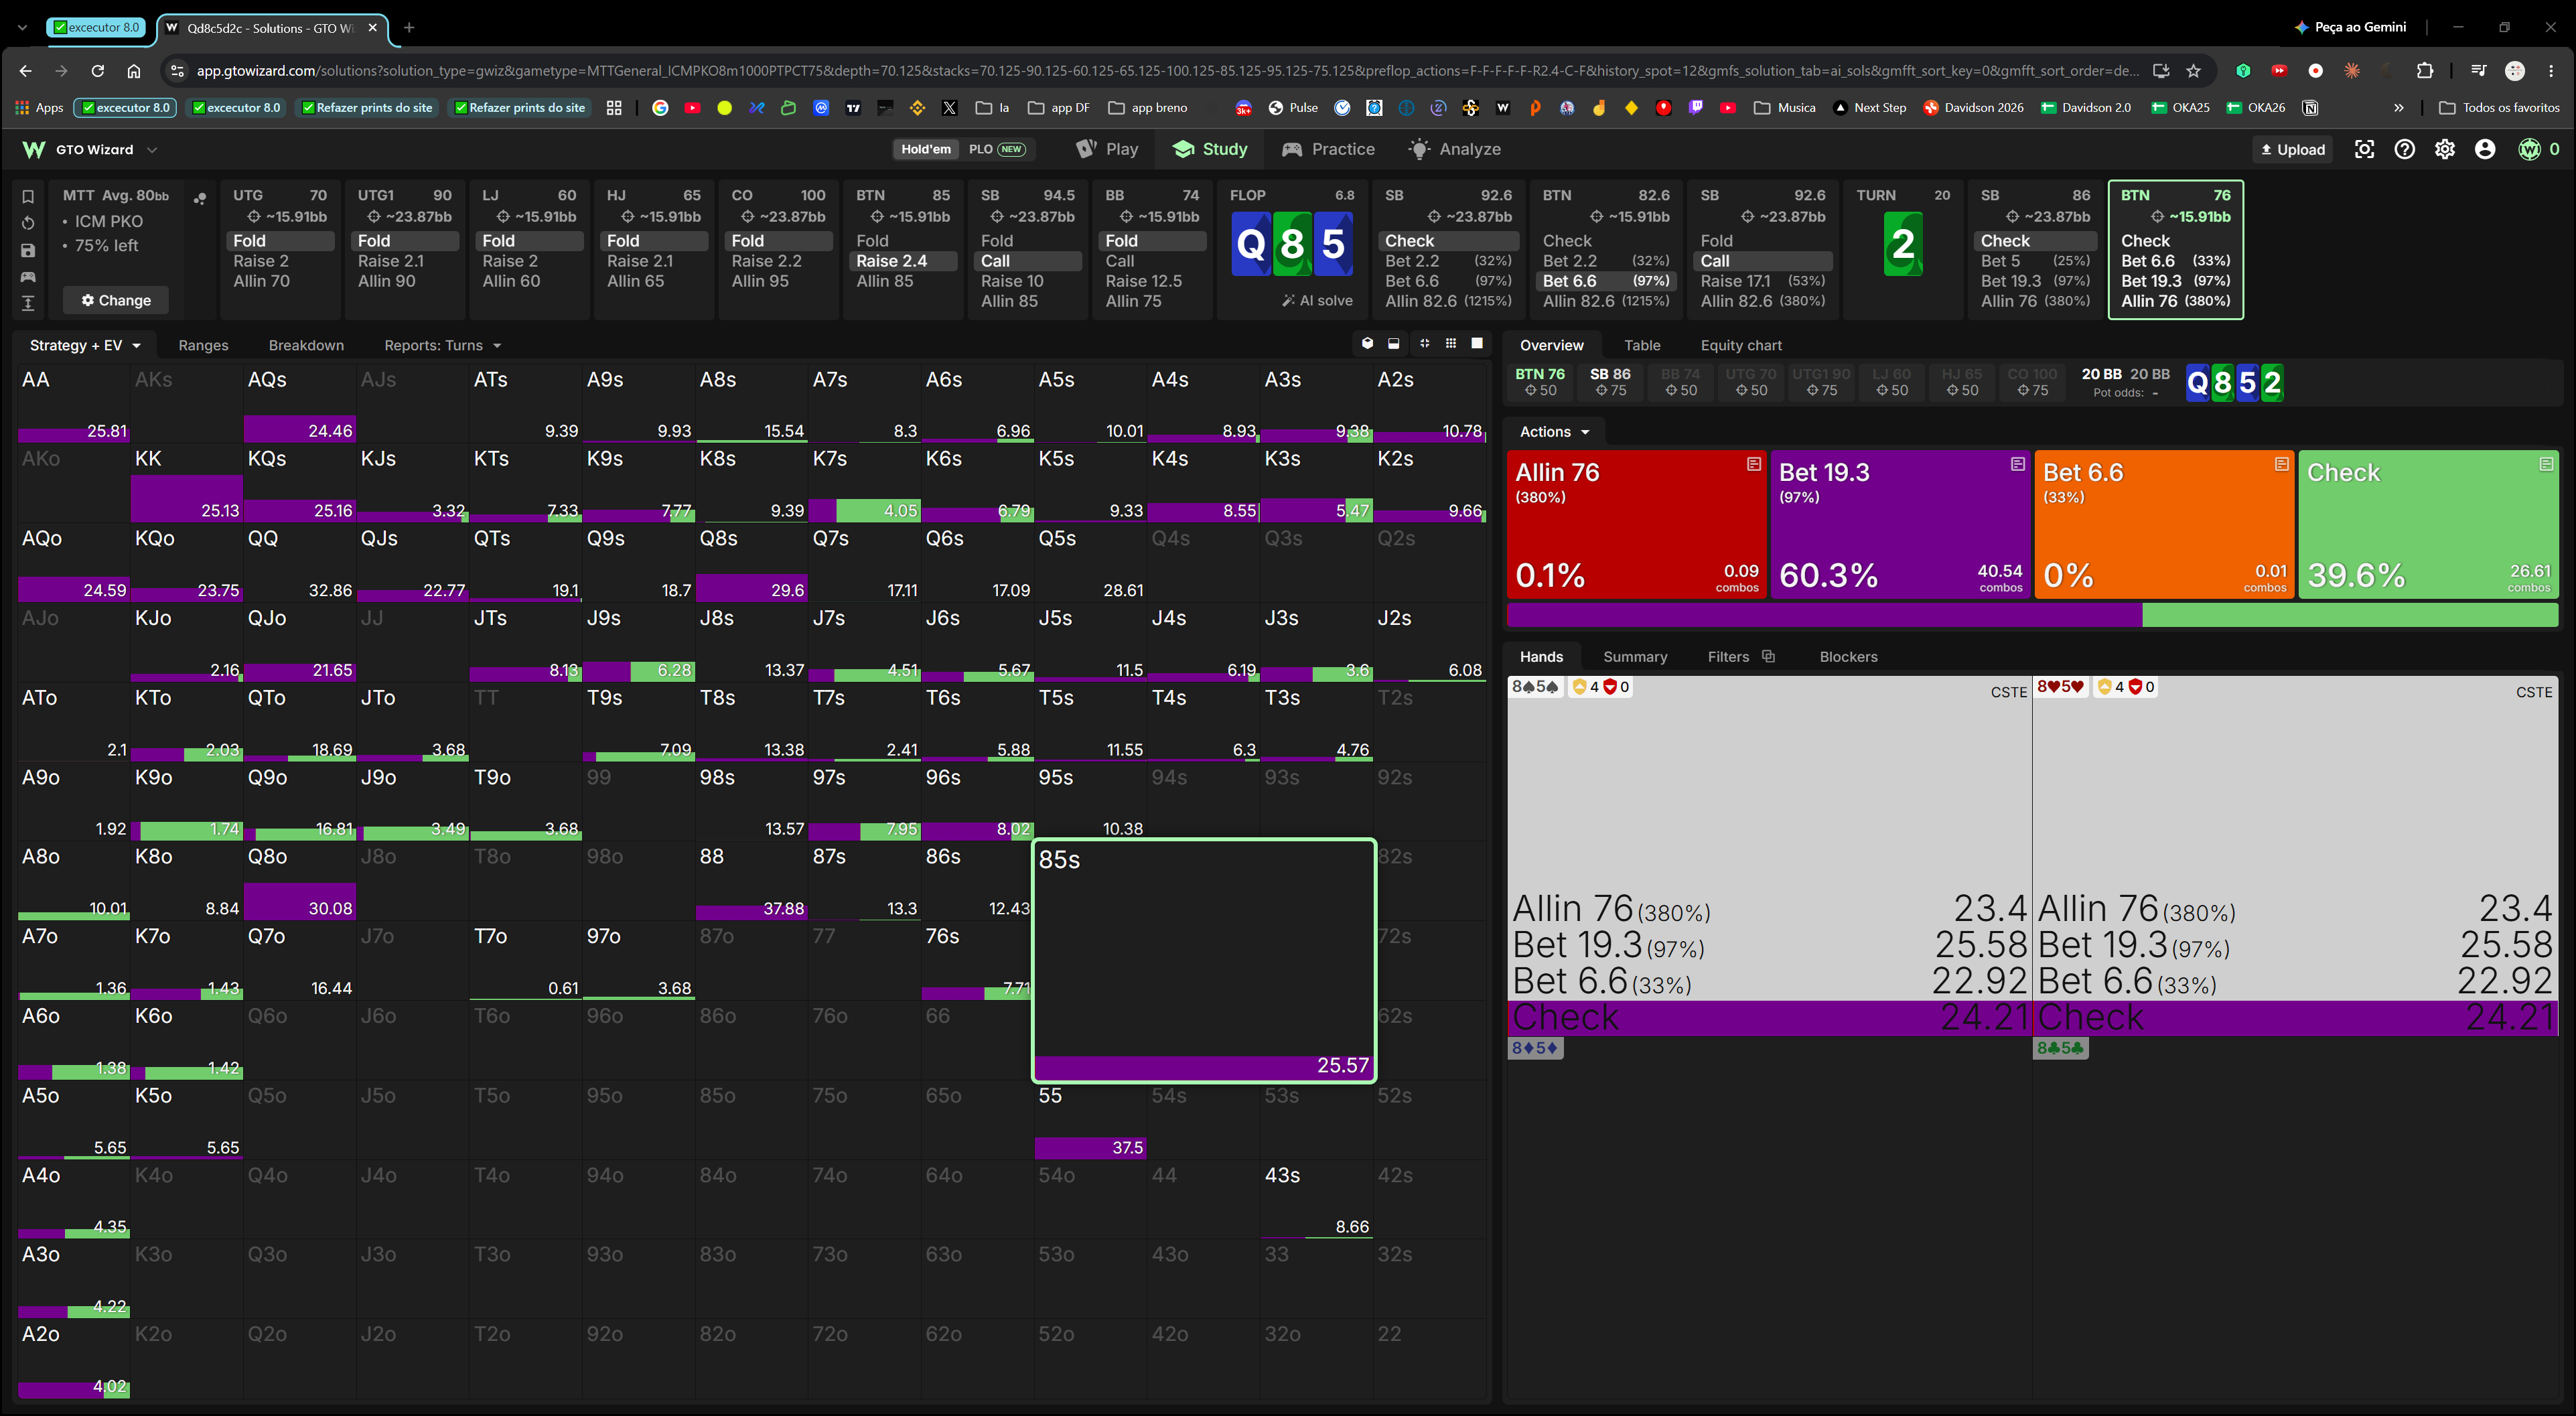This screenshot has width=2576, height=1416.
Task: Click the green Check frequency bar segment
Action: click(2350, 615)
